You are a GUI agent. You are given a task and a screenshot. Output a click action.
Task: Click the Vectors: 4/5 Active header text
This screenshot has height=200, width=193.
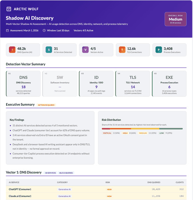click(x=83, y=30)
